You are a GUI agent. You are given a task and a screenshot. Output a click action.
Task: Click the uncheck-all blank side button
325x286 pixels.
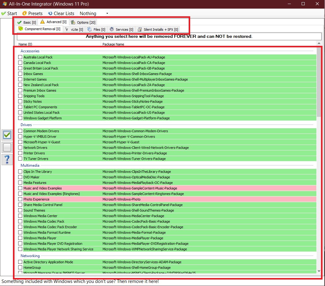click(7, 147)
